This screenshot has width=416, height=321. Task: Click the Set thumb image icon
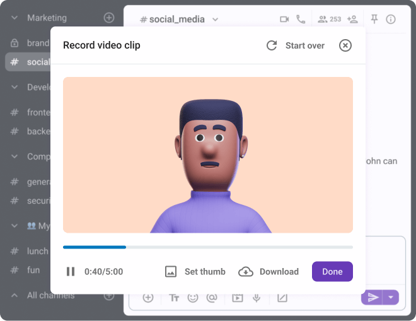[171, 272]
